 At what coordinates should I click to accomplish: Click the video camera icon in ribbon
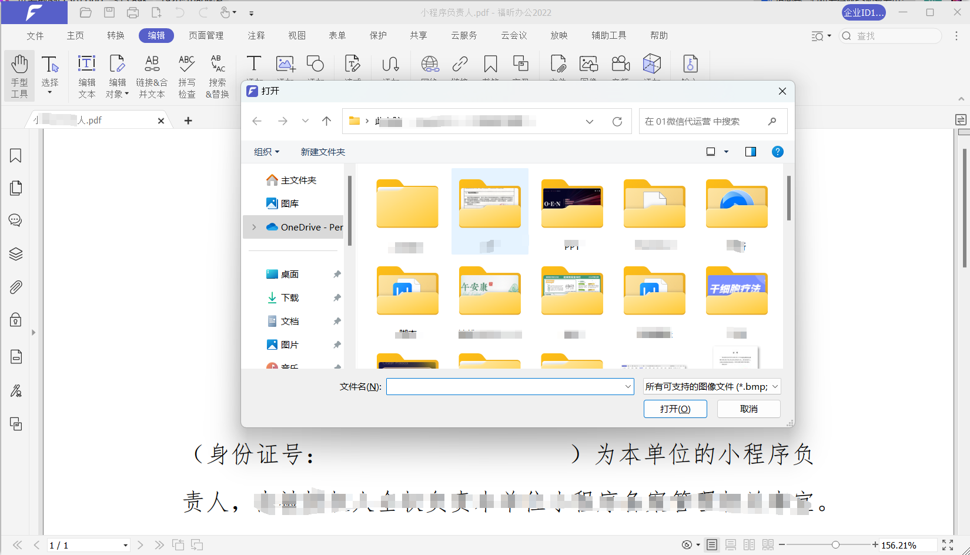click(621, 65)
